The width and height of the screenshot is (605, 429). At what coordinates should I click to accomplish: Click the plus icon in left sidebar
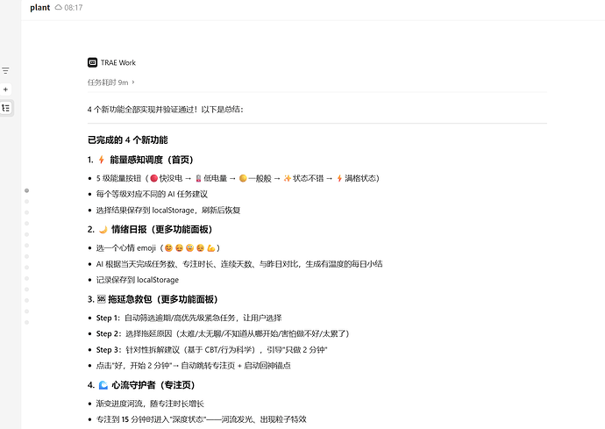(x=5, y=89)
